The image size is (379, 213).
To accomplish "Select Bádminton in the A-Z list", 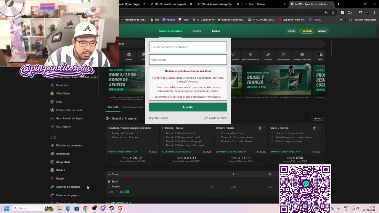I will click(63, 154).
